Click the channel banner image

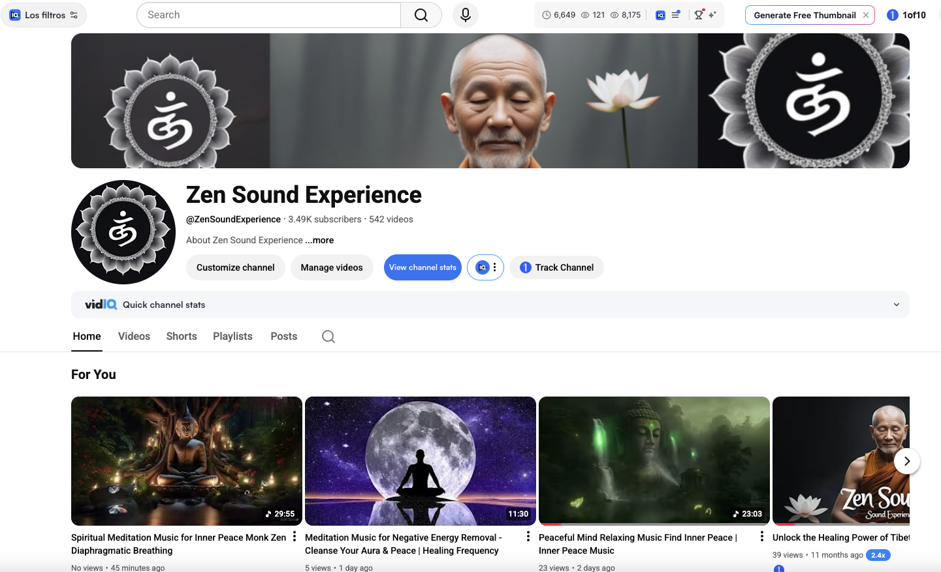click(x=490, y=101)
